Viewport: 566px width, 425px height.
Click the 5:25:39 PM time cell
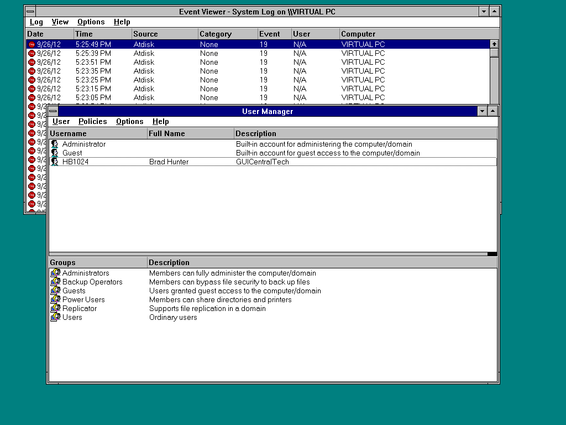pos(93,54)
